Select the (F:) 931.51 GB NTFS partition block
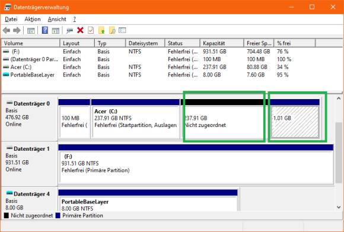This screenshot has width=344, height=232. 196,164
